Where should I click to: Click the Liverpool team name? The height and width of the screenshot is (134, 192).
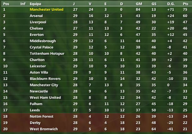[38, 22]
